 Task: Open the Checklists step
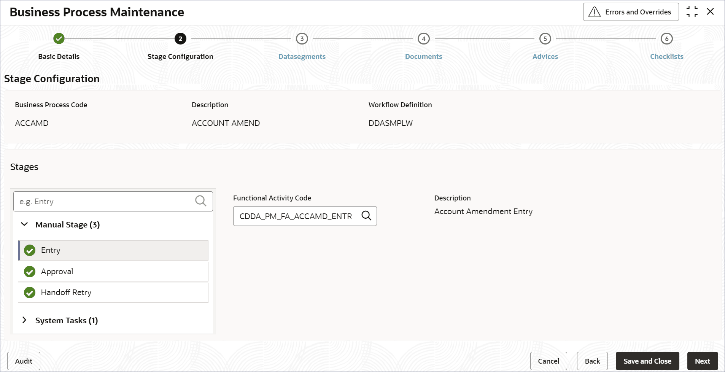[666, 56]
